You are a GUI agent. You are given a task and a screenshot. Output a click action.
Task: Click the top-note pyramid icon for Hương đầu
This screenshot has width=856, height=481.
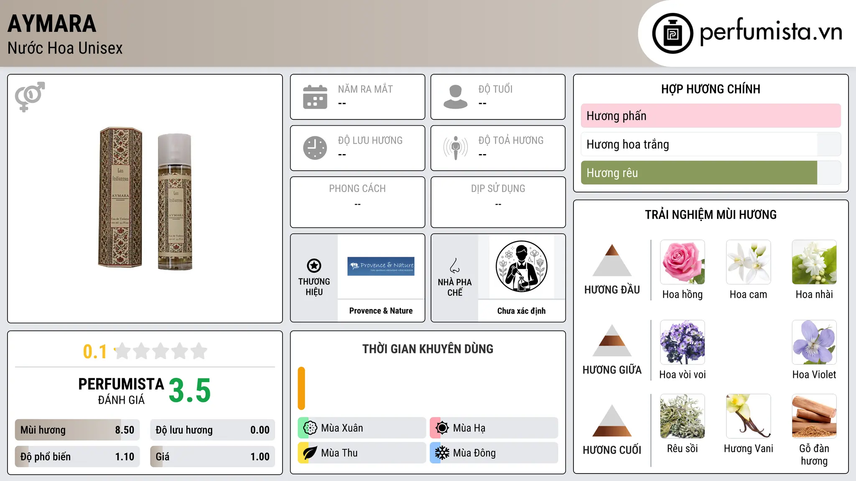click(612, 260)
